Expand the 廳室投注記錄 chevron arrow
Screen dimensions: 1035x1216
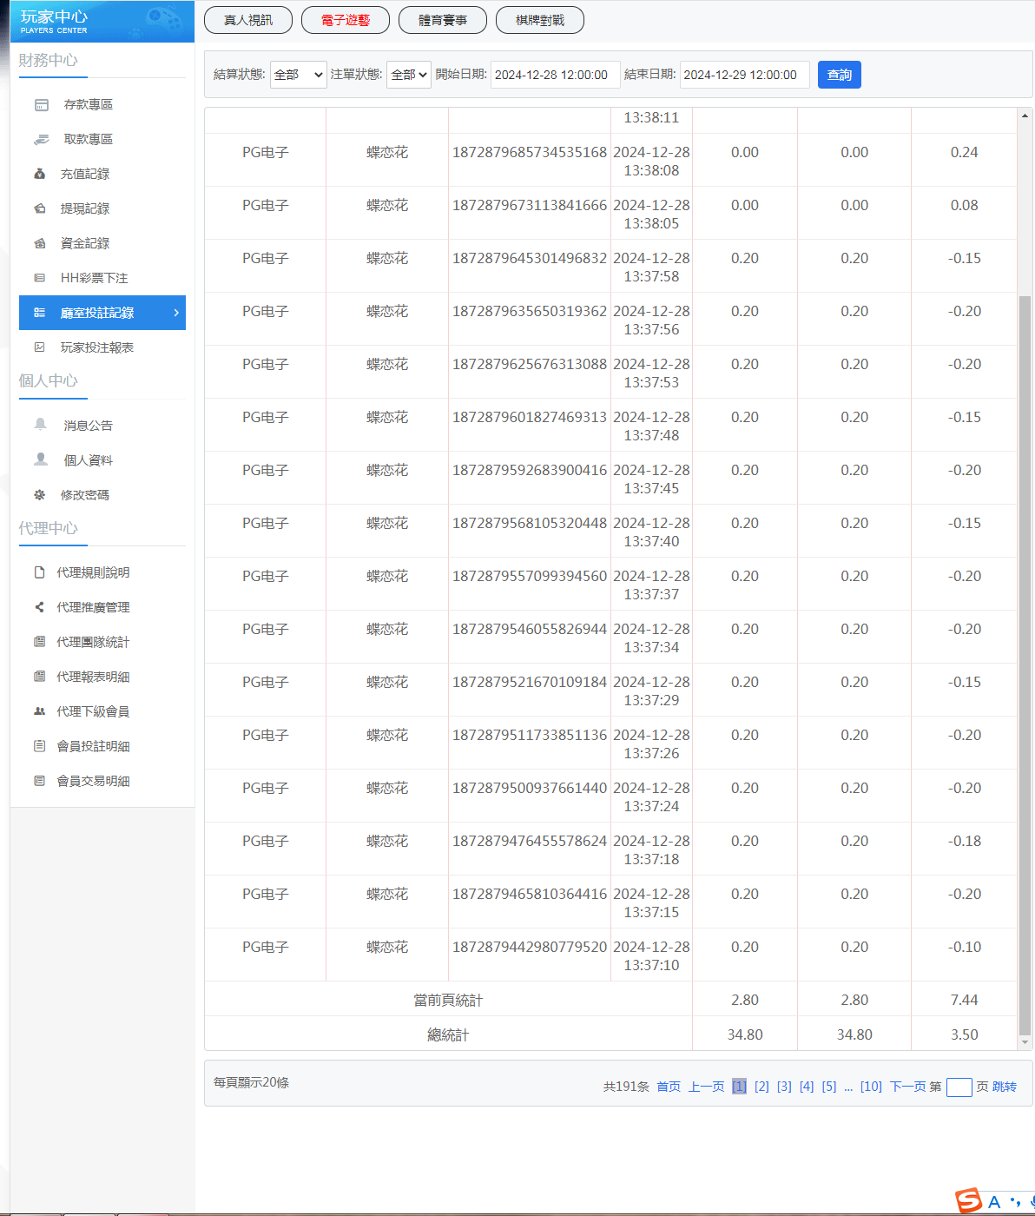[x=176, y=313]
